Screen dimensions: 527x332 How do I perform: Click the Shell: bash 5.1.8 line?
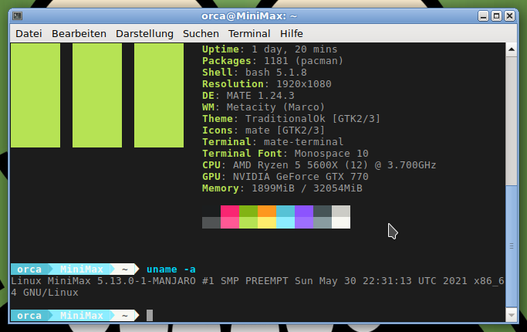point(255,73)
